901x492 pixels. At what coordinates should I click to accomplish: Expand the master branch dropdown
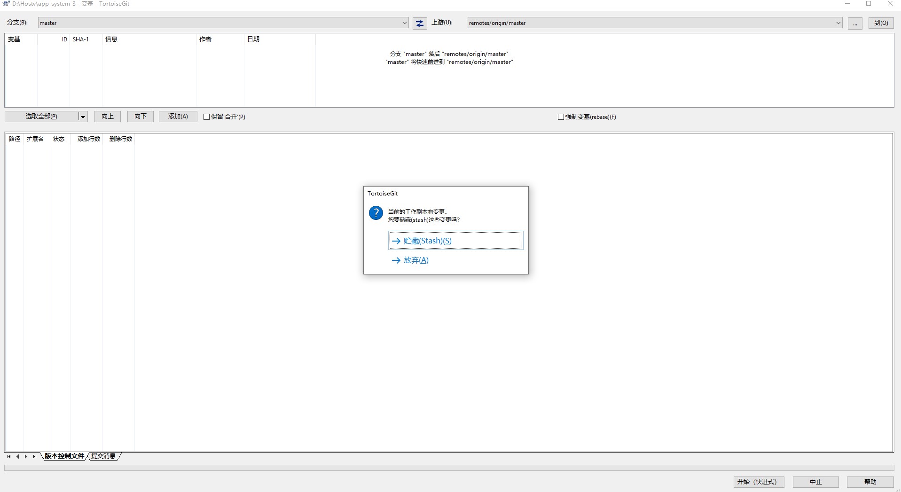404,23
